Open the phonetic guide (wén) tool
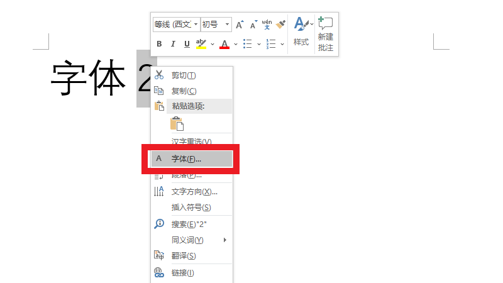The image size is (503, 283). point(267,25)
